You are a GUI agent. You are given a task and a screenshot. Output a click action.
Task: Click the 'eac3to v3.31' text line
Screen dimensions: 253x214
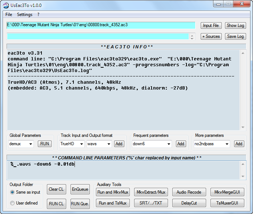25,53
